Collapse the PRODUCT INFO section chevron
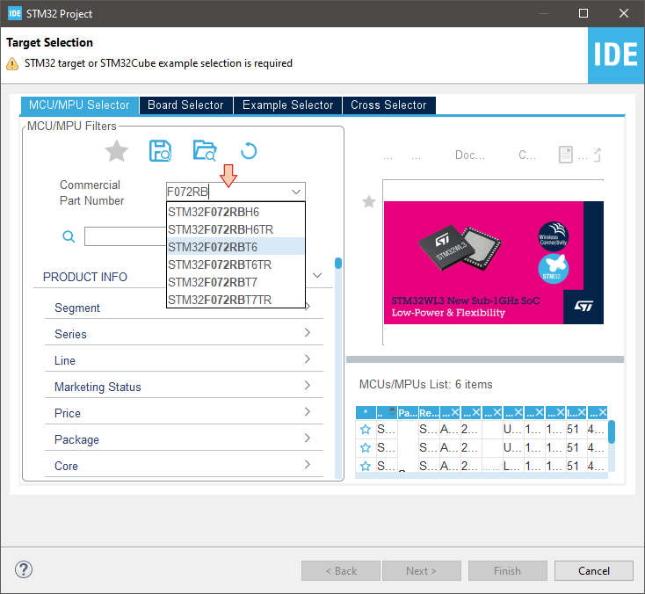645x594 pixels. click(x=317, y=275)
